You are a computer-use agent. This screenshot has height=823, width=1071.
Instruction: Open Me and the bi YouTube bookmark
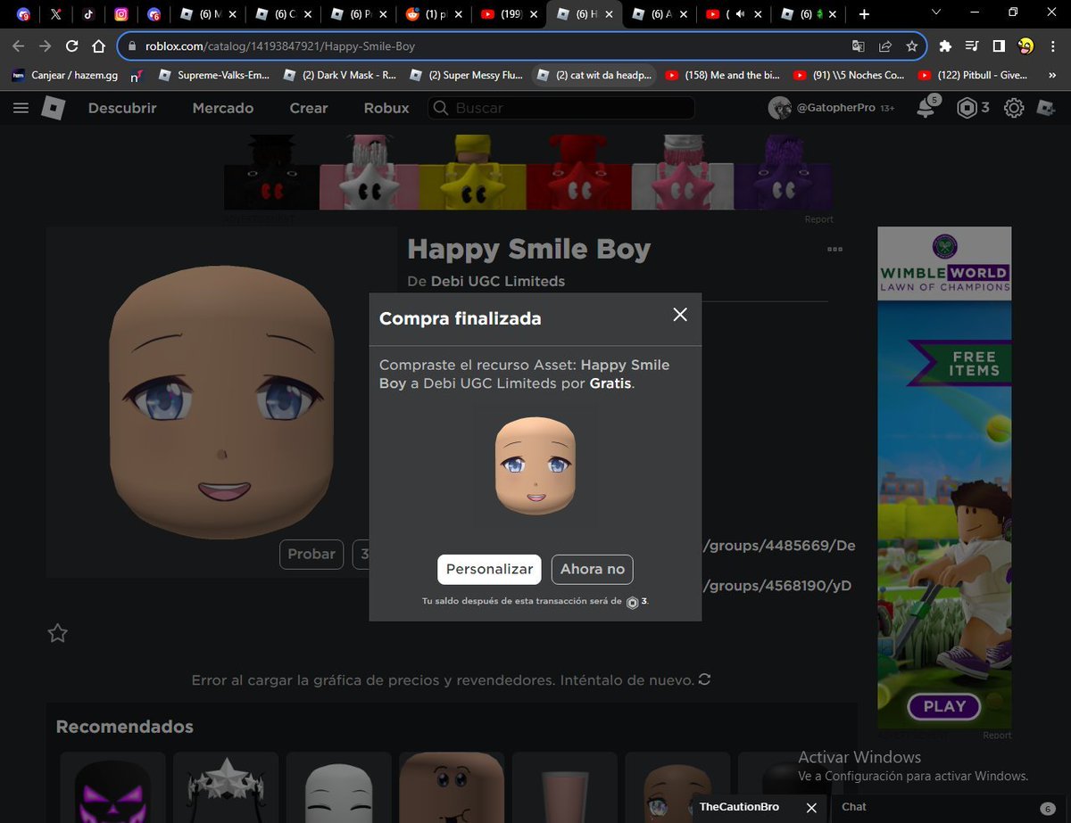click(x=721, y=76)
